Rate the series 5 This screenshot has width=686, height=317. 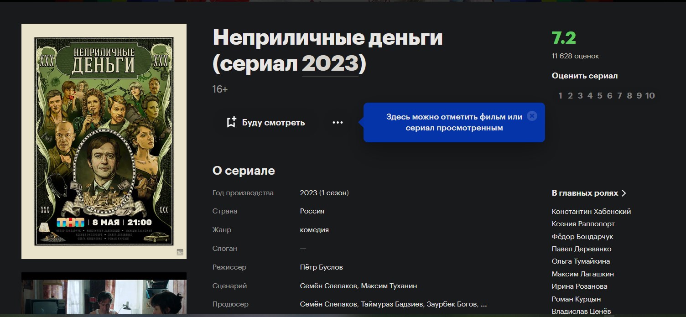coord(600,95)
